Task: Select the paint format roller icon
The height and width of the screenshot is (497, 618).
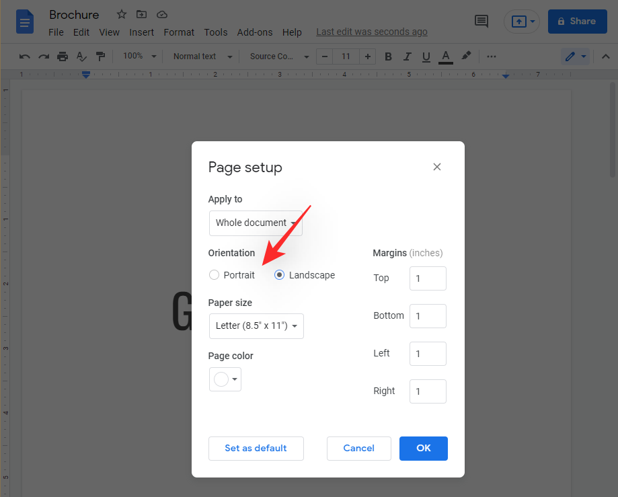Action: click(x=100, y=56)
